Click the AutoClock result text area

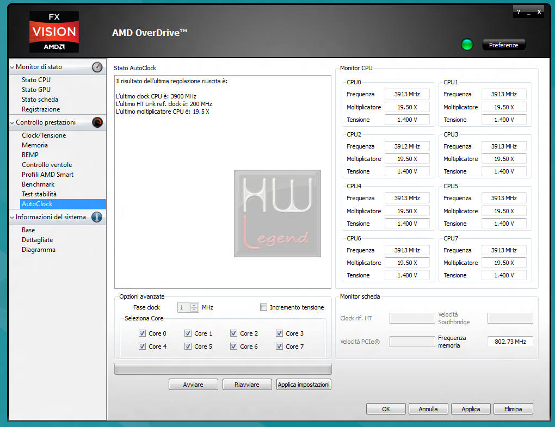223,182
